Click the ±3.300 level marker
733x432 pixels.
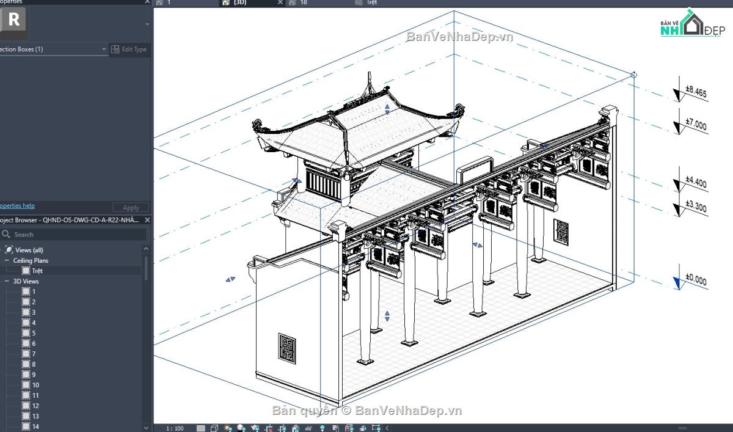[x=690, y=208]
